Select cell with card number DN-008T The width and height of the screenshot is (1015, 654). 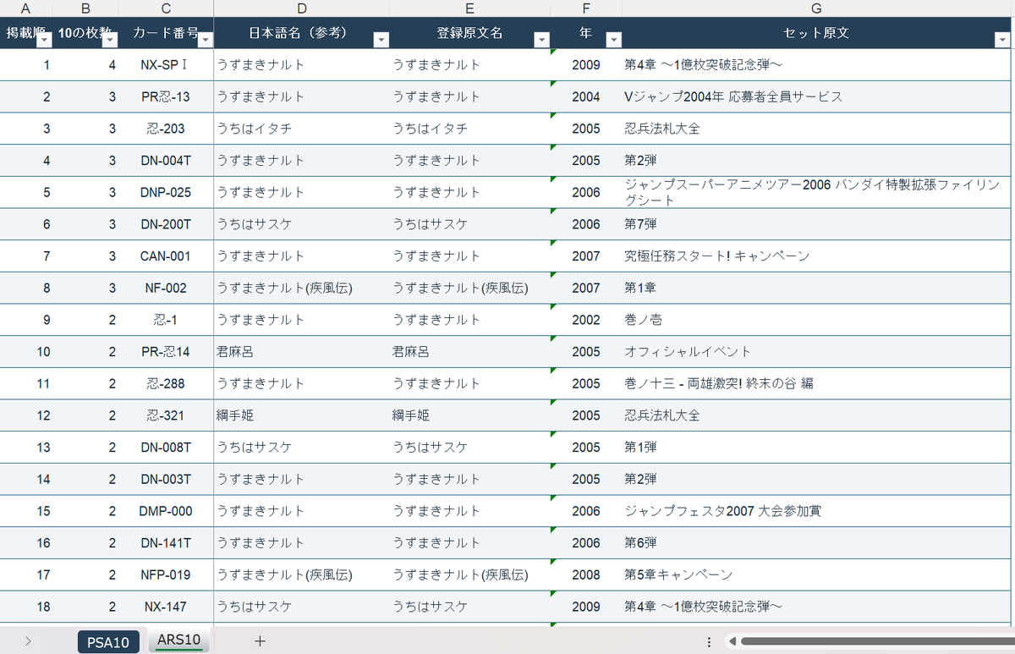coord(166,448)
